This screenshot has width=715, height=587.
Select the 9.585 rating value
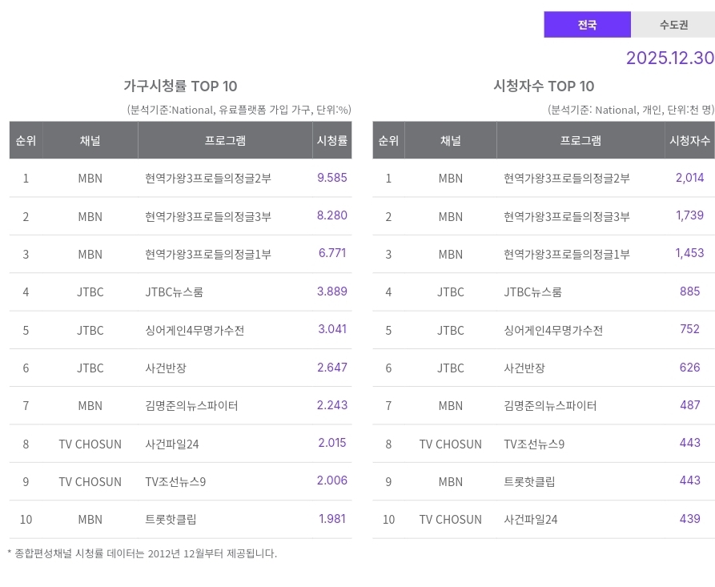point(332,178)
